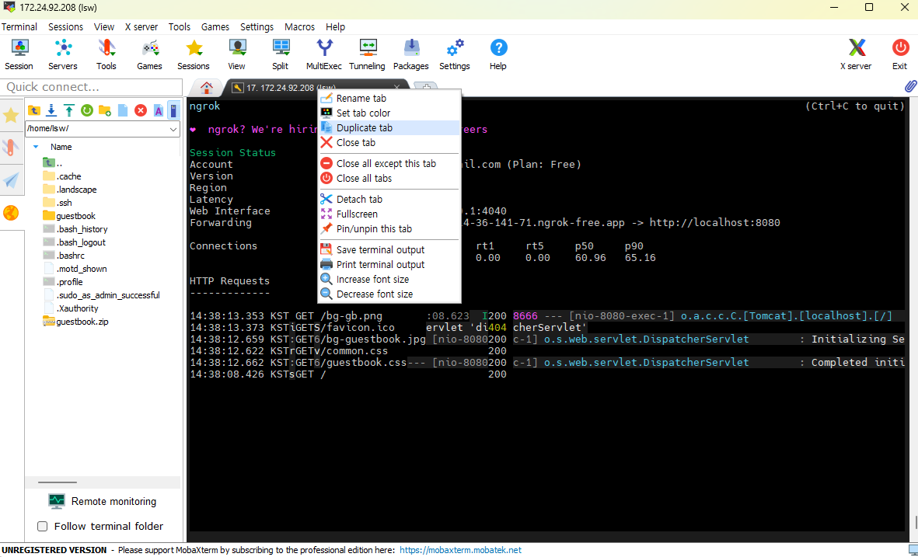Choose Close all tabs
Screen dimensions: 918x557
pos(389,179)
